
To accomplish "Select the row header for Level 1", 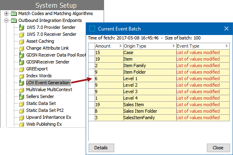I will click(x=92, y=79).
